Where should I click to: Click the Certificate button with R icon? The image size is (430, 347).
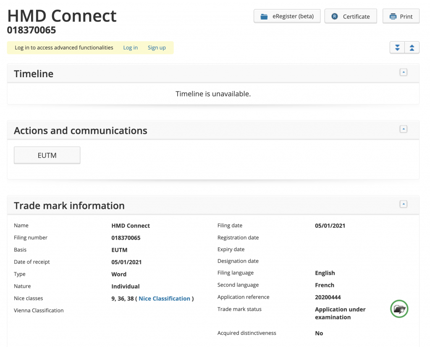(351, 16)
